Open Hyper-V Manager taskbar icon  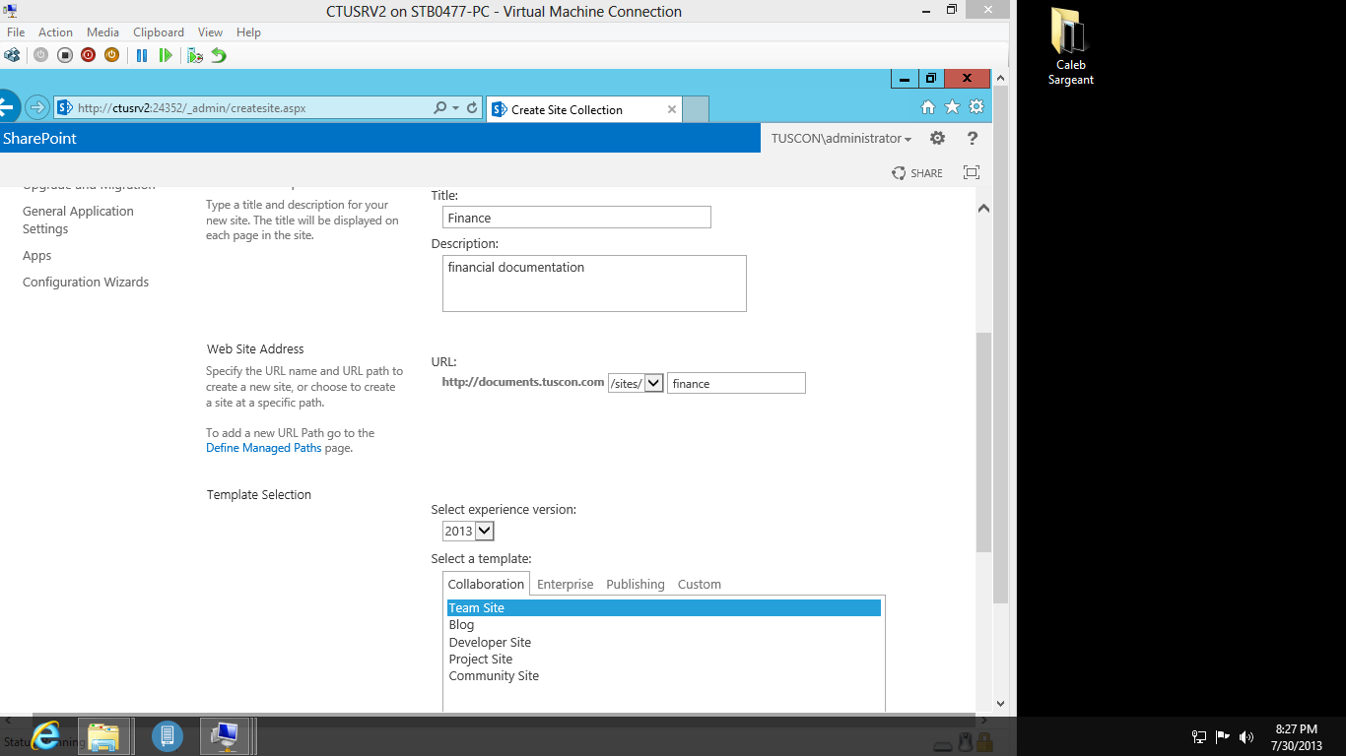[167, 736]
